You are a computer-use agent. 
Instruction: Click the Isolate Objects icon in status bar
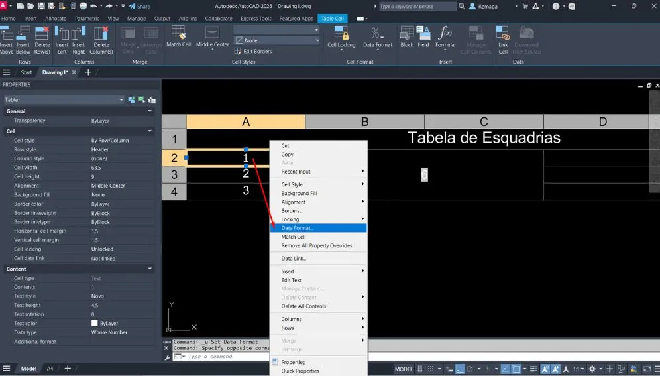[622, 369]
